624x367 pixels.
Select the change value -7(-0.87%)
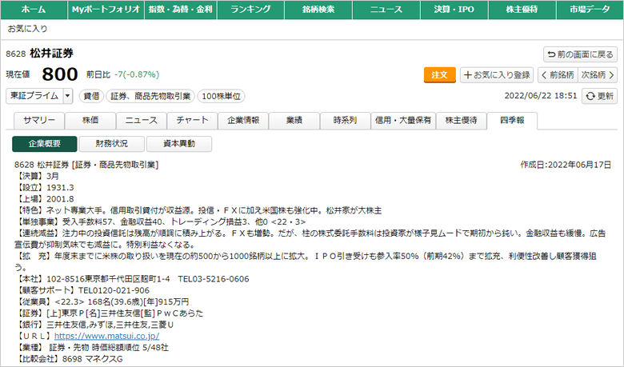(137, 74)
